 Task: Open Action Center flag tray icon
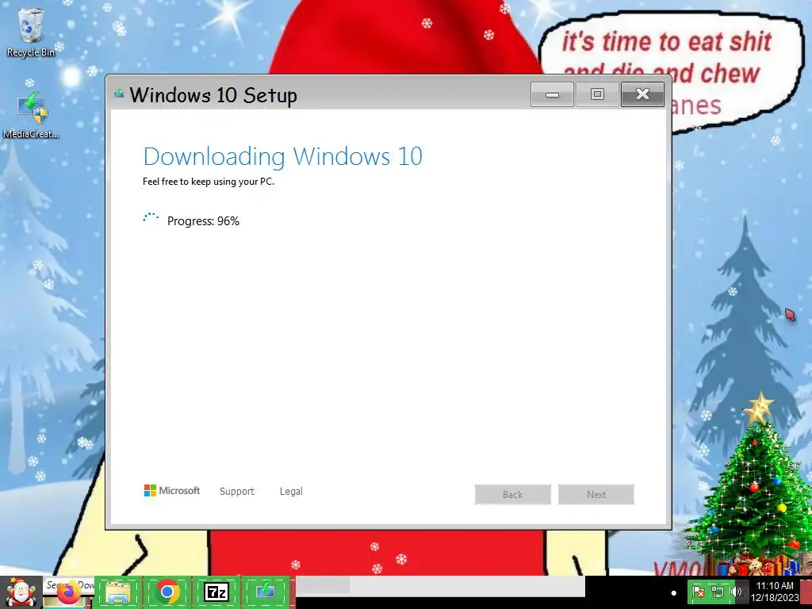[699, 592]
